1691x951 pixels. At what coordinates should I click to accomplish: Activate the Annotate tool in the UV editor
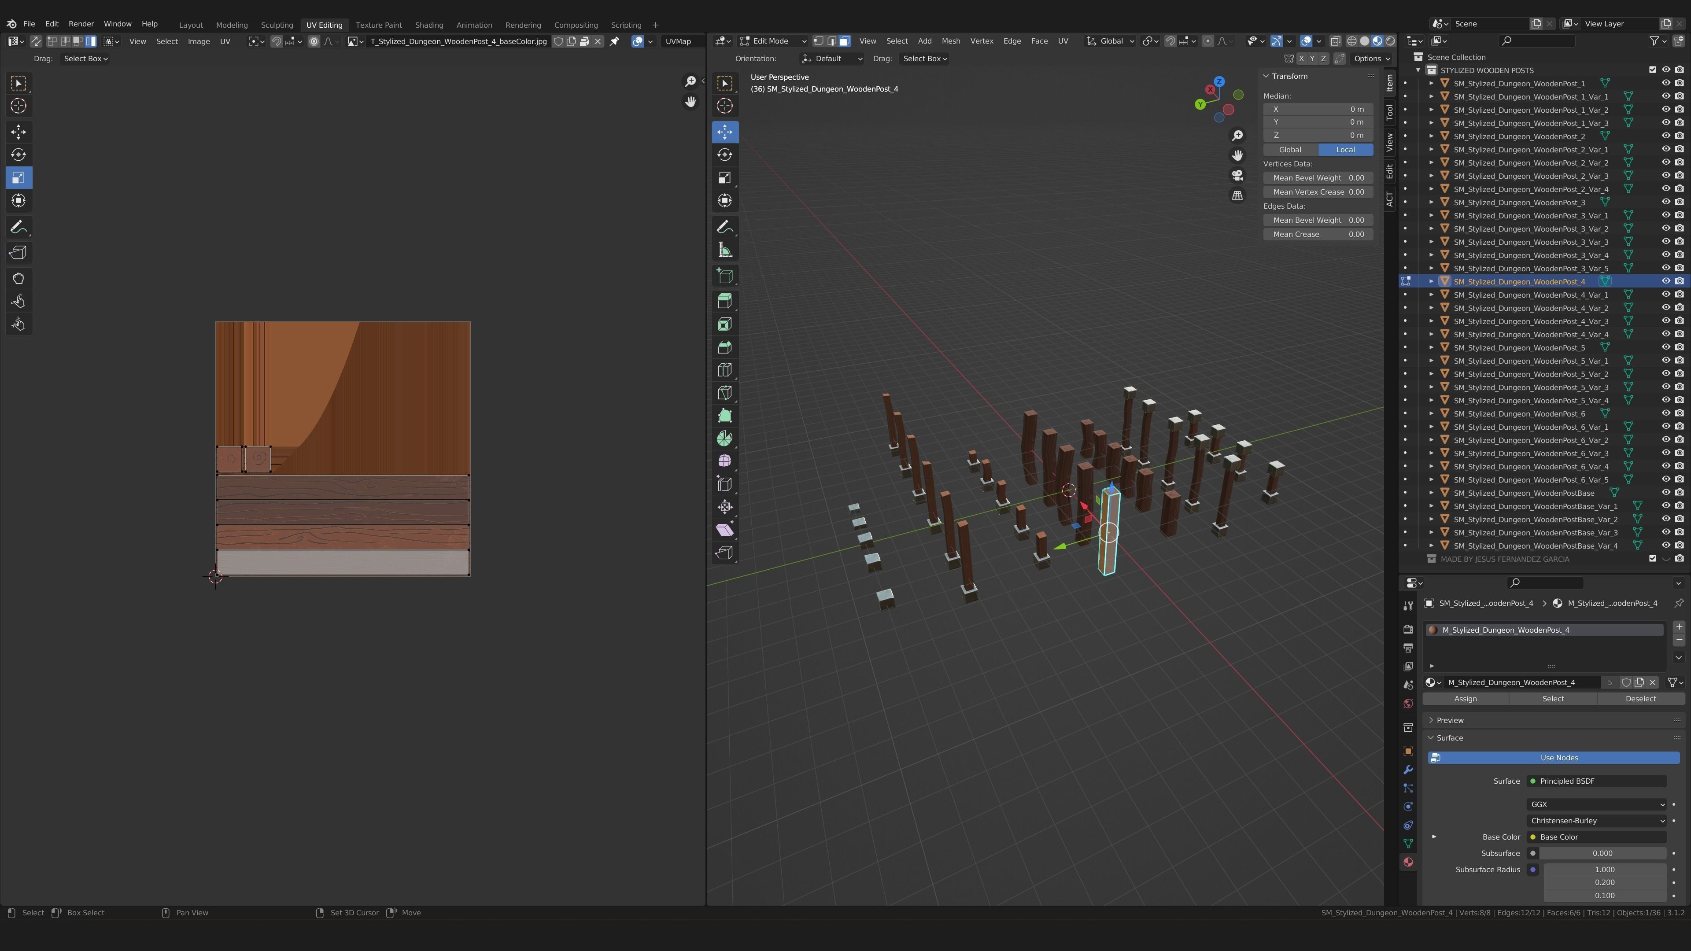tap(18, 227)
